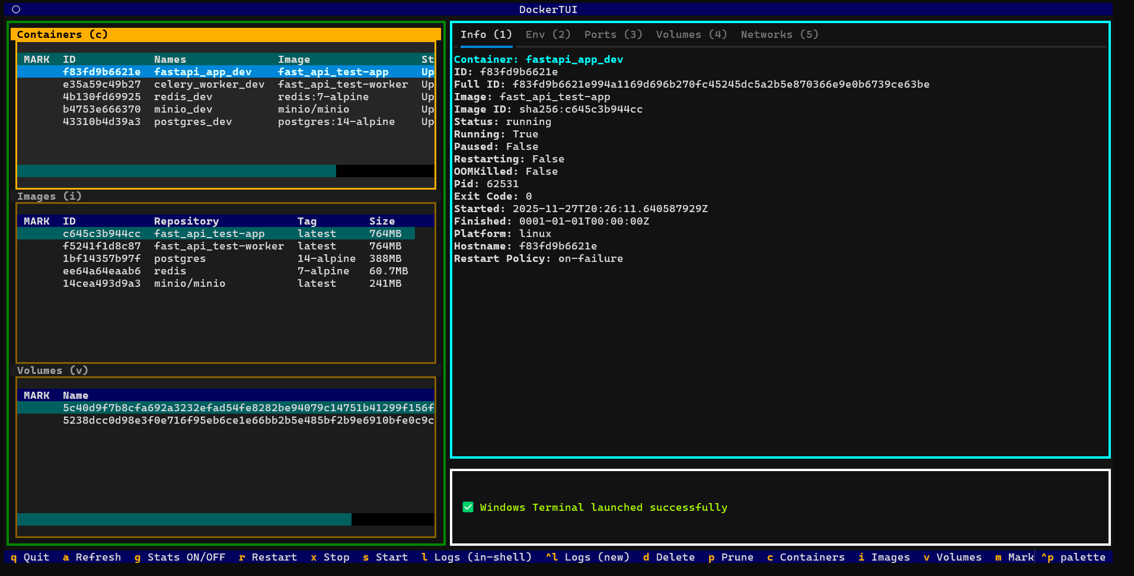The image size is (1134, 576).
Task: Select the celery_worker_dev container row
Action: (226, 84)
